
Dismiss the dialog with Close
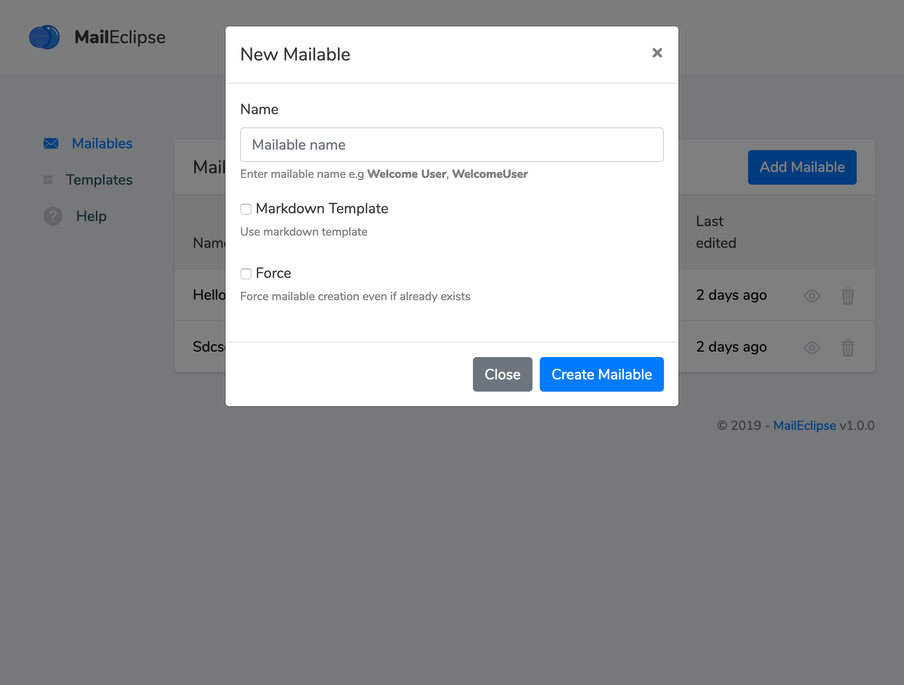tap(502, 374)
